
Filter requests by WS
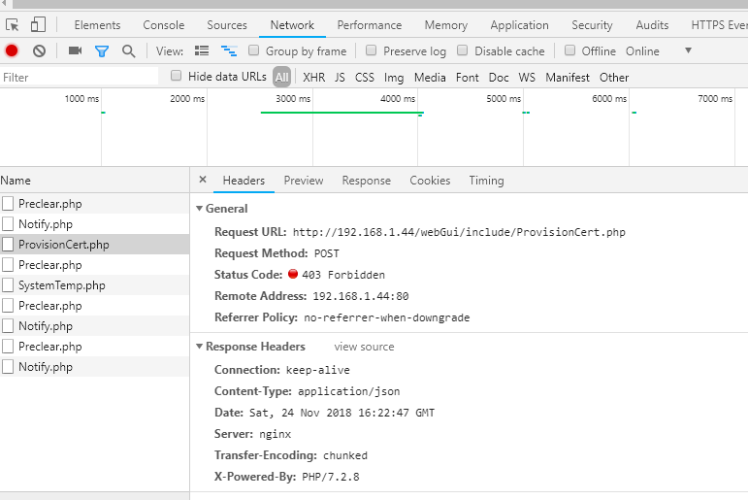pos(527,78)
